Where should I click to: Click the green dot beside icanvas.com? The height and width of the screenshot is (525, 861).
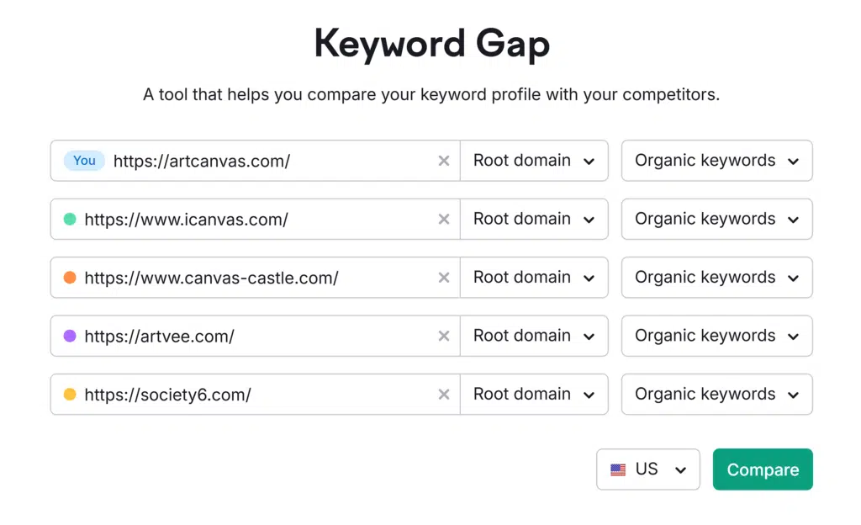point(70,220)
